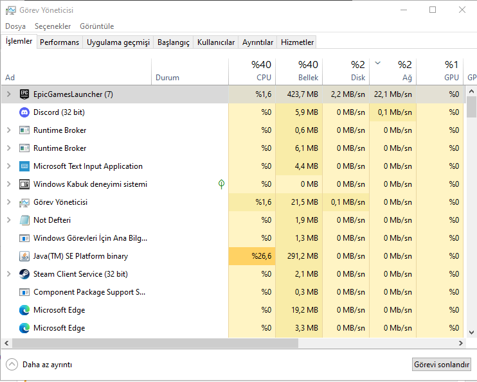
Task: Open the Seçenekler menu
Action: (53, 26)
